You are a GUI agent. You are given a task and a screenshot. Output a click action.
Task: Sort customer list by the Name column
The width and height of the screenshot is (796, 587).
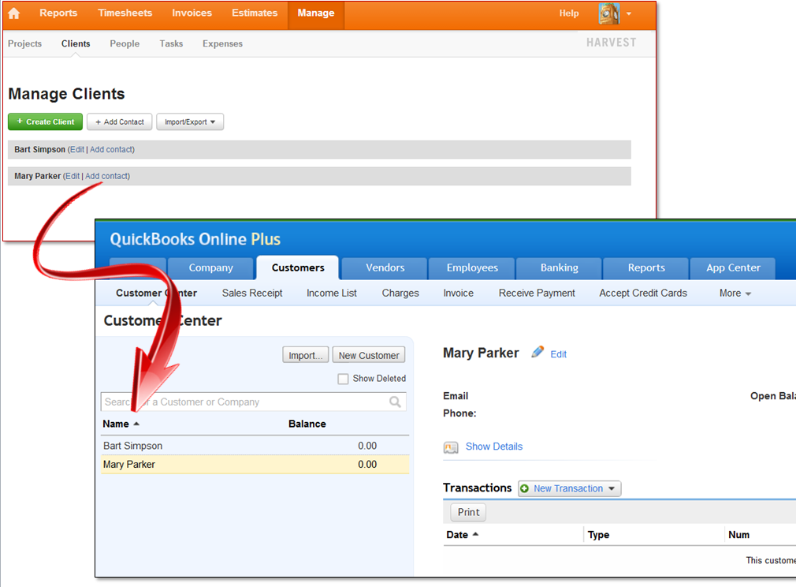[121, 424]
